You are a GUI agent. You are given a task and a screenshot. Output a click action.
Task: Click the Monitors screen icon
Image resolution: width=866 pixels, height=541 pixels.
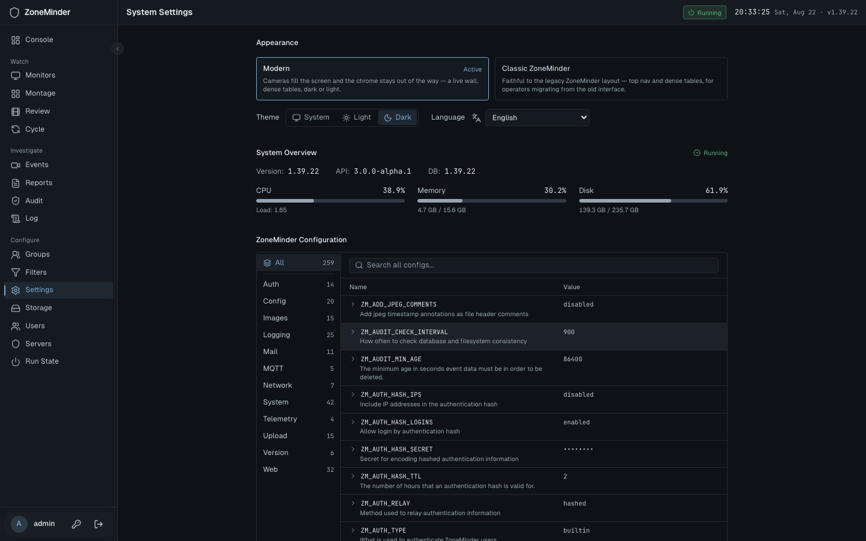(x=16, y=75)
